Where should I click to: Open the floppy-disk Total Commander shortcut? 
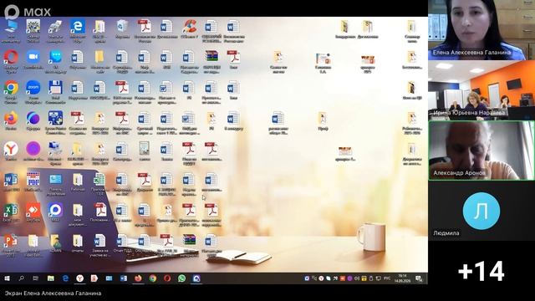pos(55,92)
